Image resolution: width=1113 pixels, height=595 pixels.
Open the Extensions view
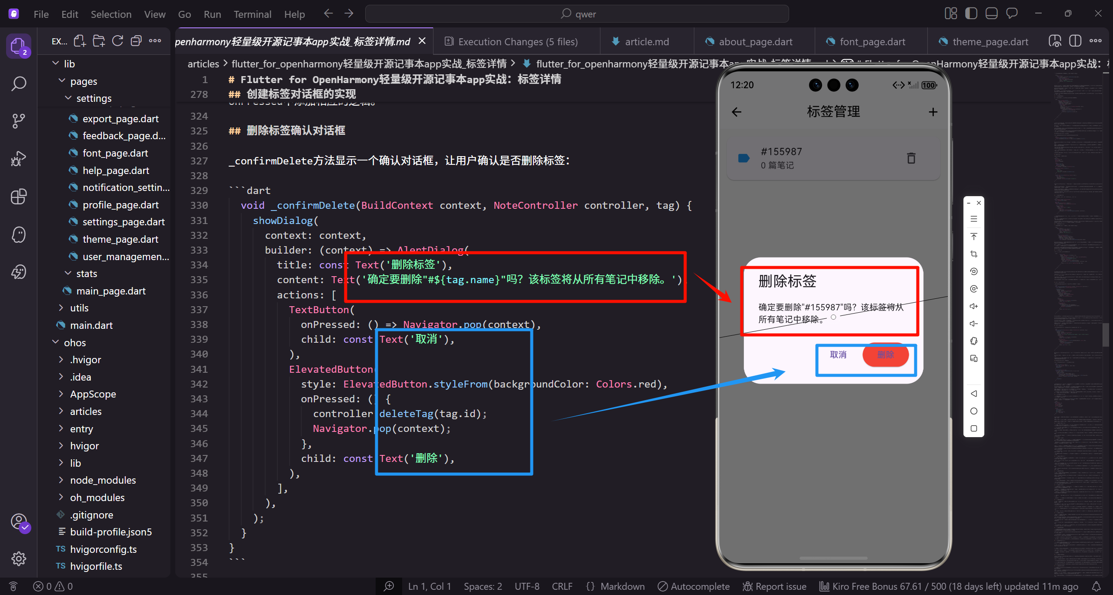pos(18,197)
